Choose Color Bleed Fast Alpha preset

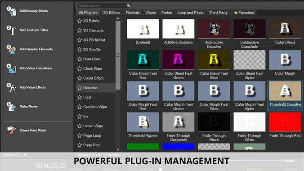(x=250, y=60)
